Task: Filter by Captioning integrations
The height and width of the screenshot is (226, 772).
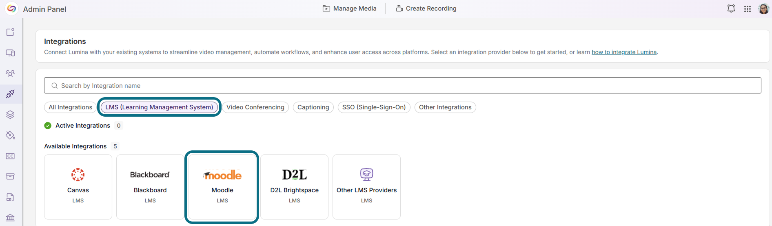Action: (x=313, y=107)
